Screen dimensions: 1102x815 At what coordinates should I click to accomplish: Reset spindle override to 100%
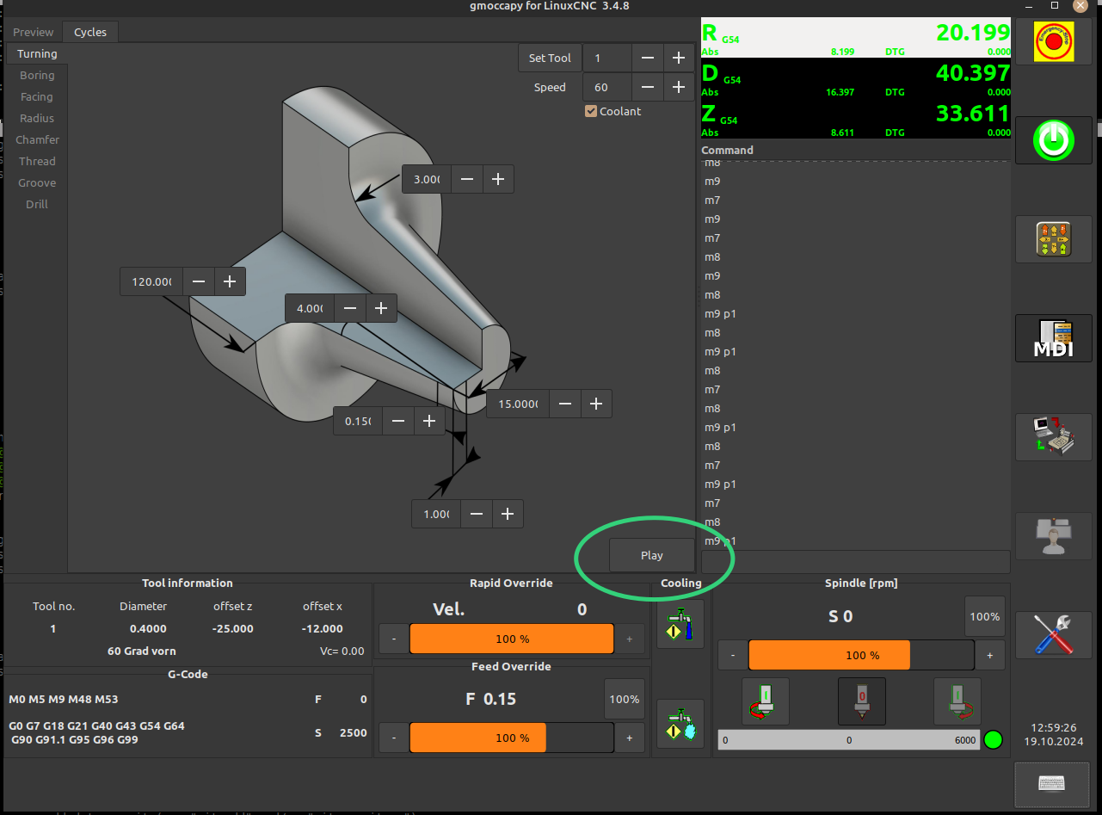(x=985, y=616)
